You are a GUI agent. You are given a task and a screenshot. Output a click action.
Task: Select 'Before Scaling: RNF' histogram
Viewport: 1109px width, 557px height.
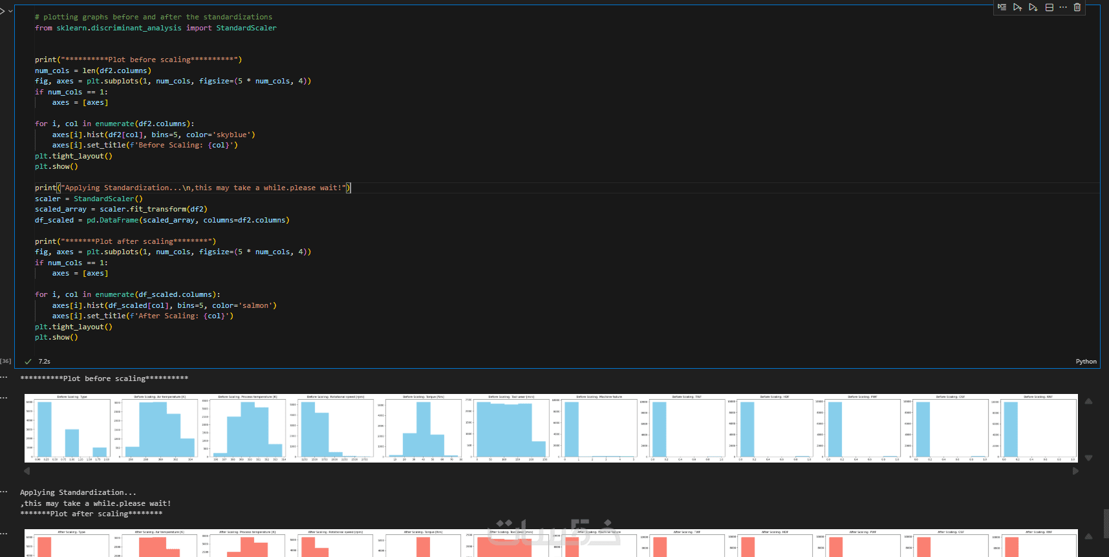point(1035,428)
